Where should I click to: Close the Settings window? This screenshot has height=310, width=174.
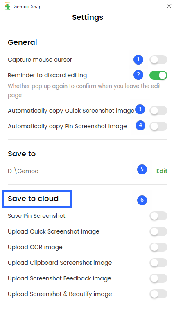(169, 6)
